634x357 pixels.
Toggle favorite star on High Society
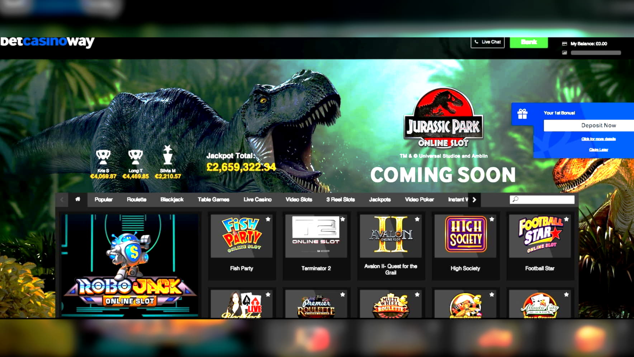click(492, 219)
